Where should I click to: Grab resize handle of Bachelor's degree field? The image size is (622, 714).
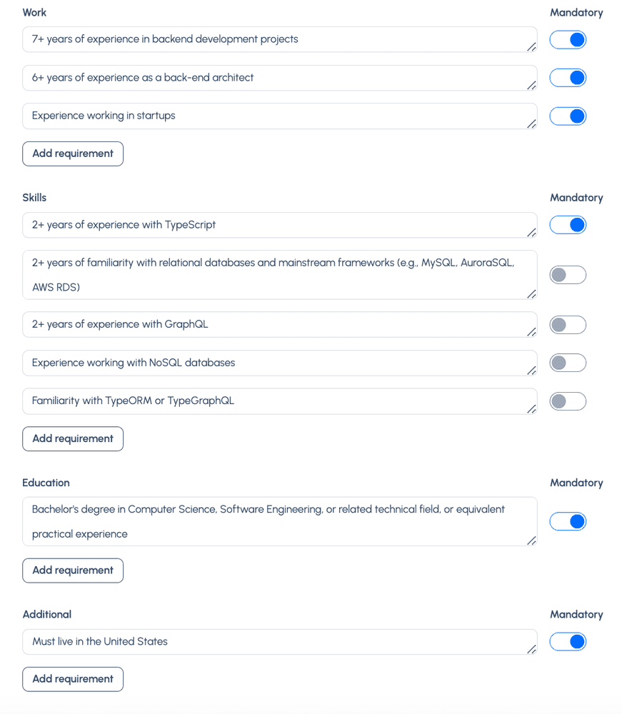click(x=531, y=540)
